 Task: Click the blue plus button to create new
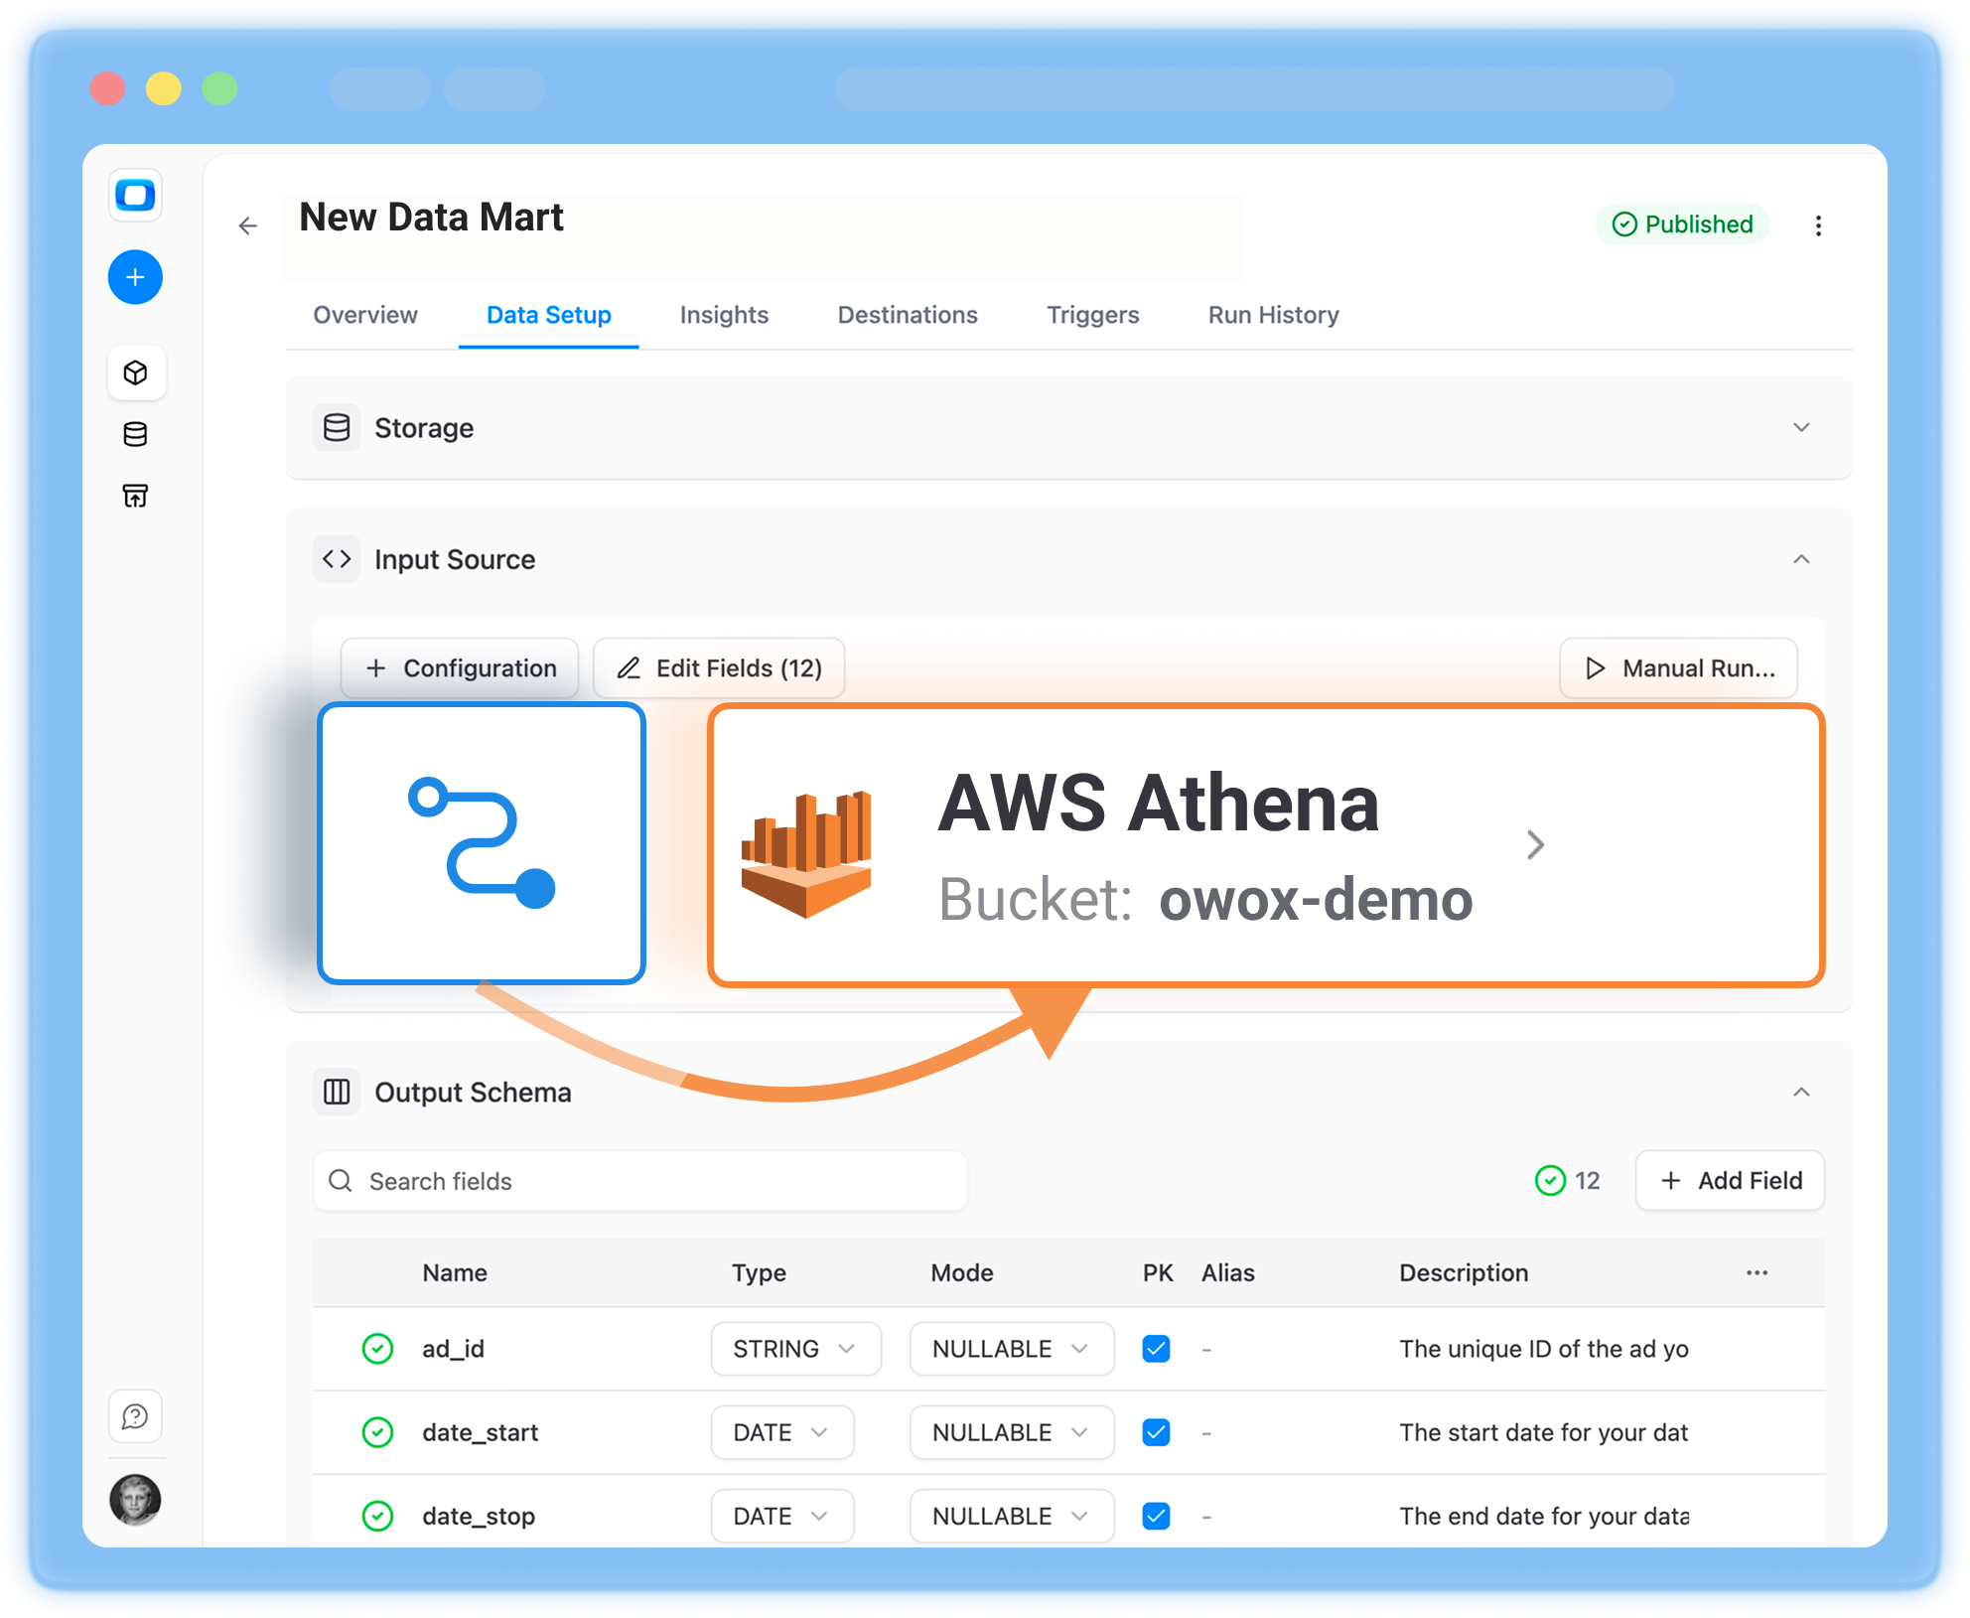coord(134,277)
